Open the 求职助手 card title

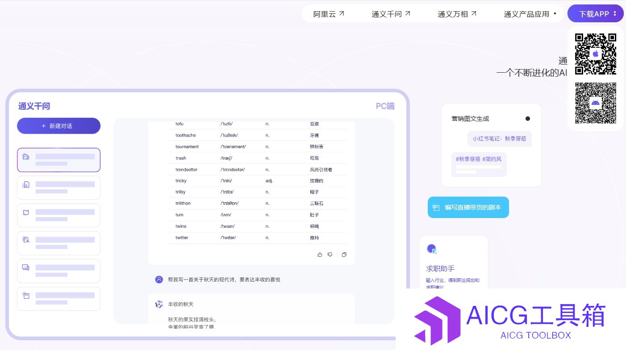coord(440,268)
